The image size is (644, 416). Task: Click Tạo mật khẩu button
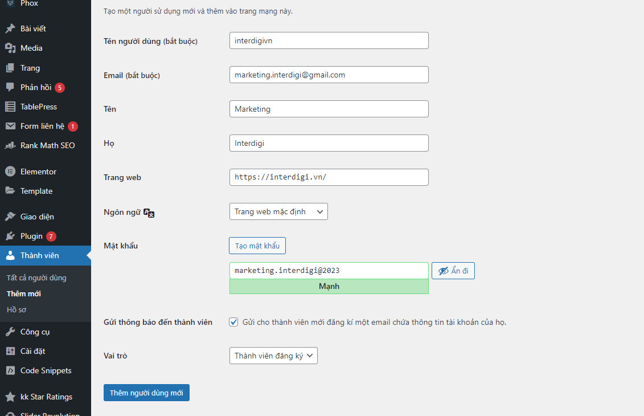(x=257, y=246)
